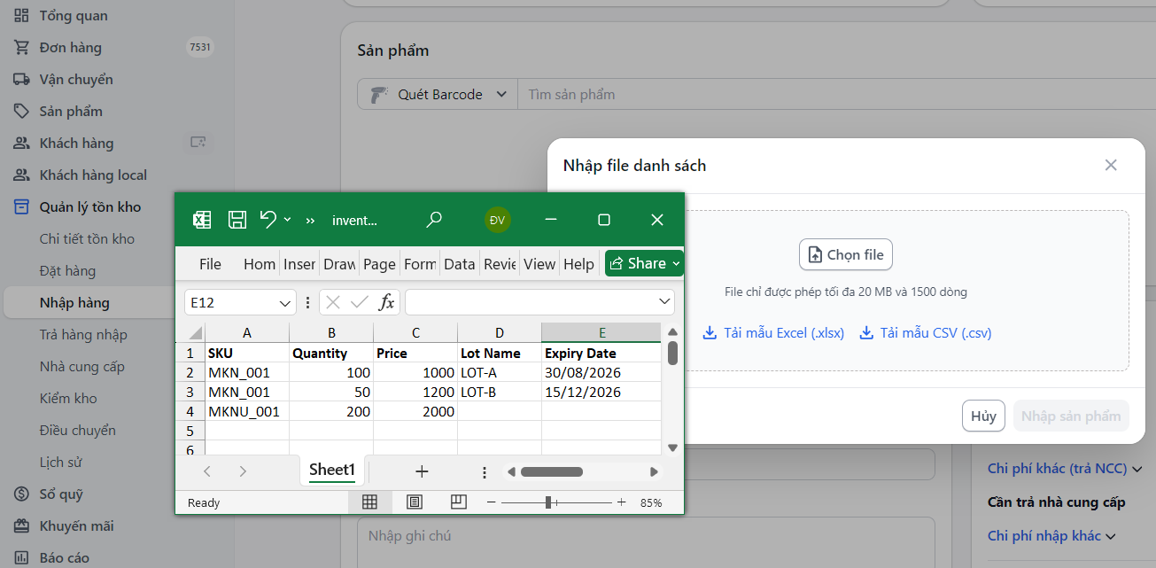Click the vertical scroll down arrow
The width and height of the screenshot is (1156, 568).
pyautogui.click(x=672, y=448)
